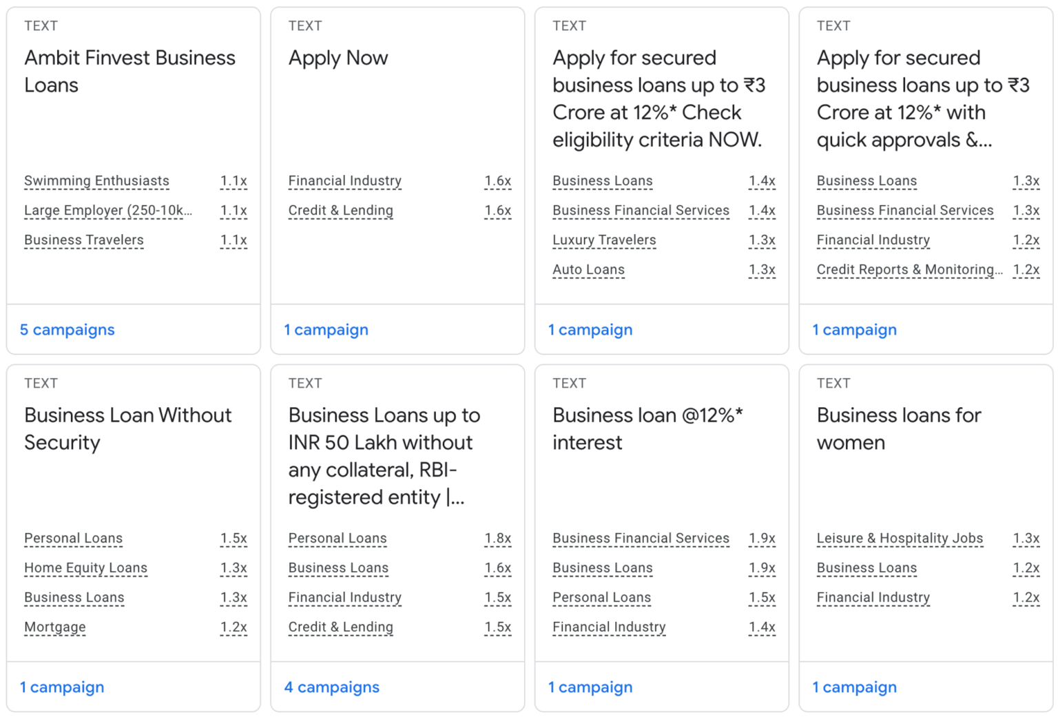Open 'Auto Loans' audience segment
The image size is (1058, 717).
click(588, 270)
